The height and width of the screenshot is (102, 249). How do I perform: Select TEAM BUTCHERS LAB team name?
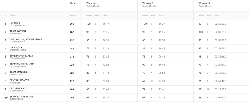[x=22, y=97]
